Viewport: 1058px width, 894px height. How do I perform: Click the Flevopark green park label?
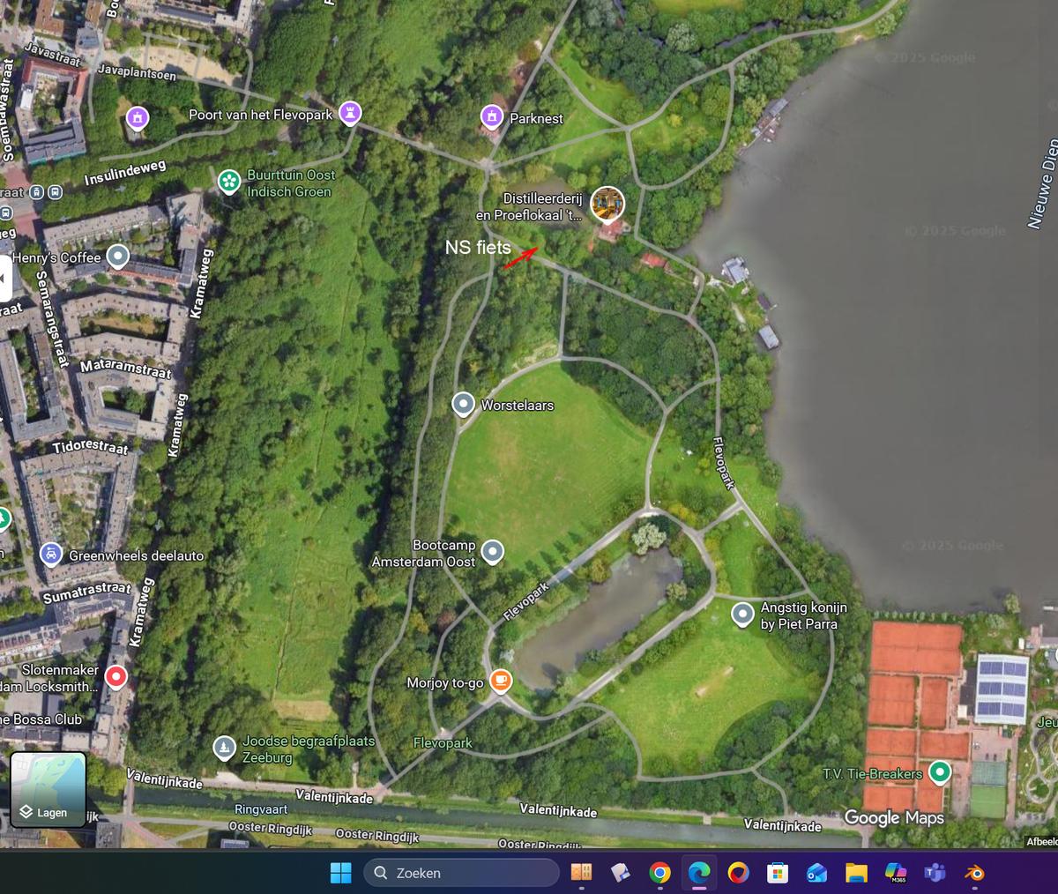(443, 742)
